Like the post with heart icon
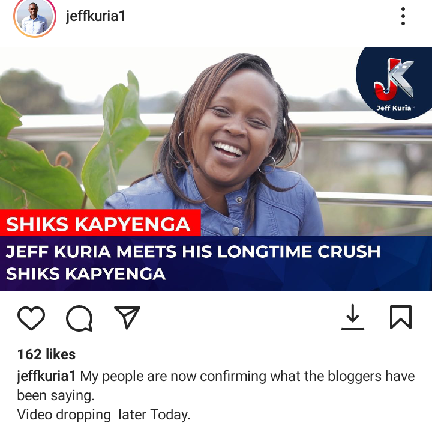432x435 pixels. click(x=31, y=318)
